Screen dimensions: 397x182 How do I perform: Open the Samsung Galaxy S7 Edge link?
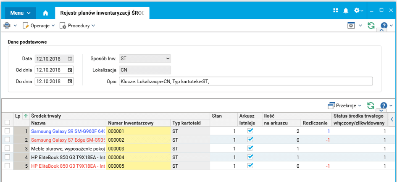[x=67, y=140]
